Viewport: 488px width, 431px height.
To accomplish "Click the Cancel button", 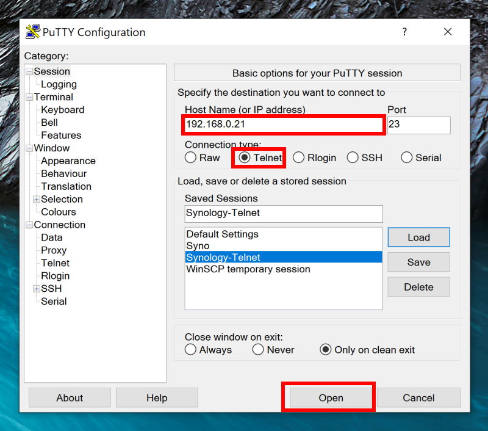I will (418, 397).
